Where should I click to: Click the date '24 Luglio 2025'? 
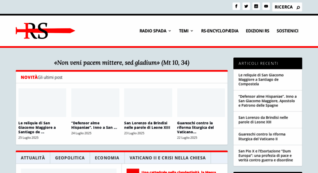(81, 133)
